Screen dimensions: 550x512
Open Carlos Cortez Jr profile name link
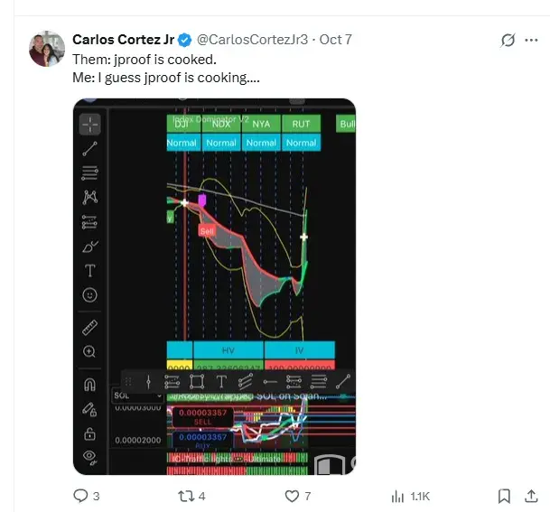[x=124, y=39]
